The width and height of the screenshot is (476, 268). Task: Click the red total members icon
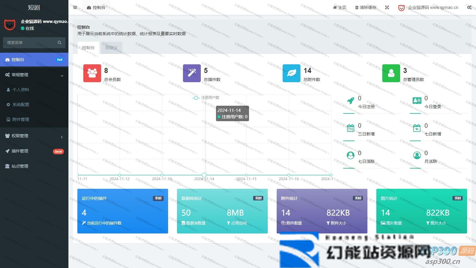point(92,73)
